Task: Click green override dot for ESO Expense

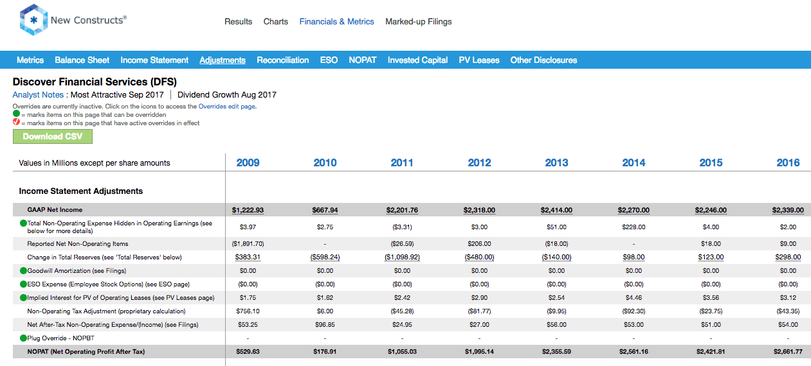Action: tap(23, 284)
